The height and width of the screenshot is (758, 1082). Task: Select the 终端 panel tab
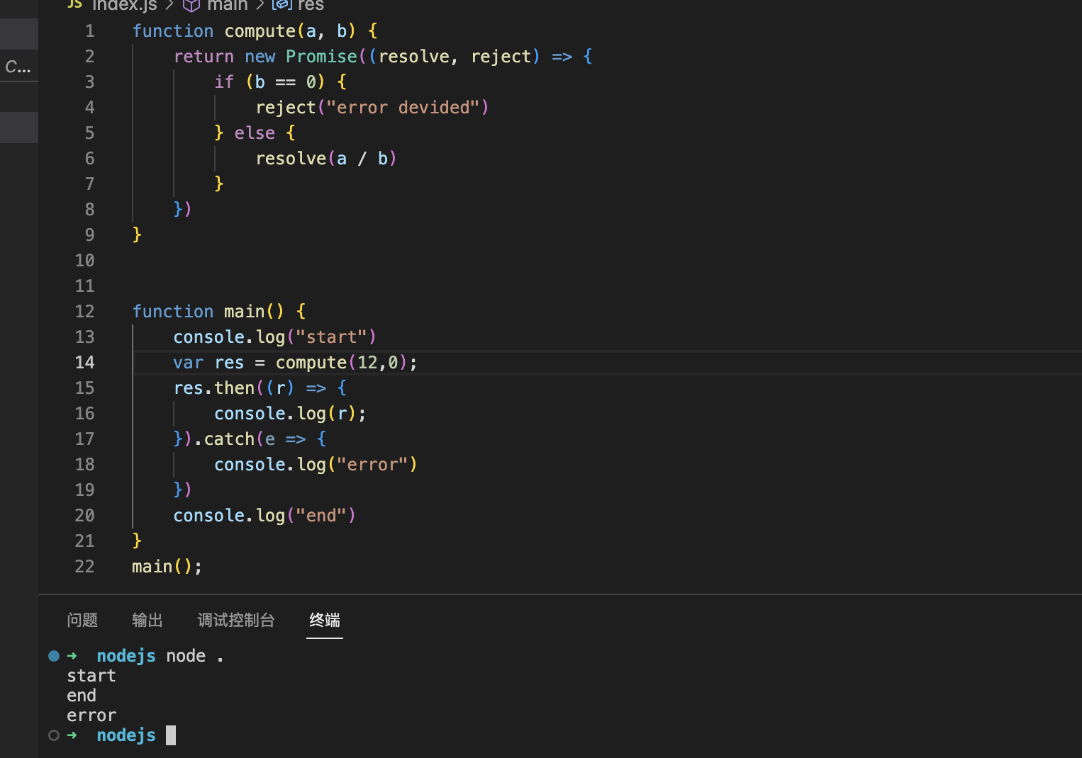tap(325, 620)
